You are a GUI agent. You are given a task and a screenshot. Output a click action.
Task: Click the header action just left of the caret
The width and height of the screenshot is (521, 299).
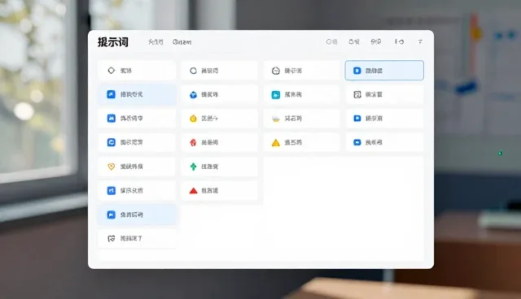399,41
